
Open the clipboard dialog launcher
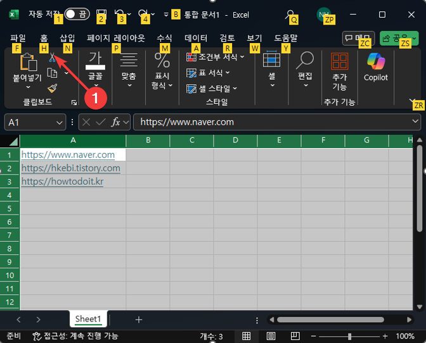[x=74, y=103]
